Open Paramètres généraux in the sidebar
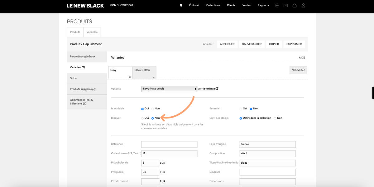 point(87,57)
